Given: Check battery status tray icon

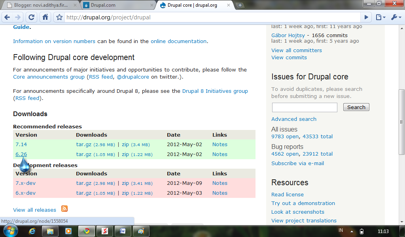Looking at the screenshot, I should point(362,231).
